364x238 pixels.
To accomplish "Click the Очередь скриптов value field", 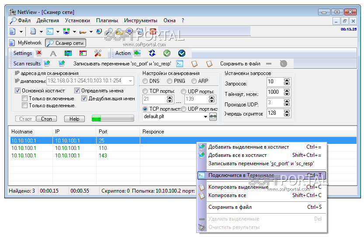I will pos(275,113).
